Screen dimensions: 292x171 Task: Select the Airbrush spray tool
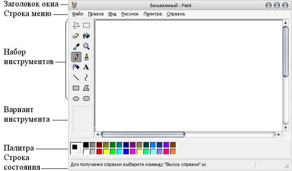[76, 67]
